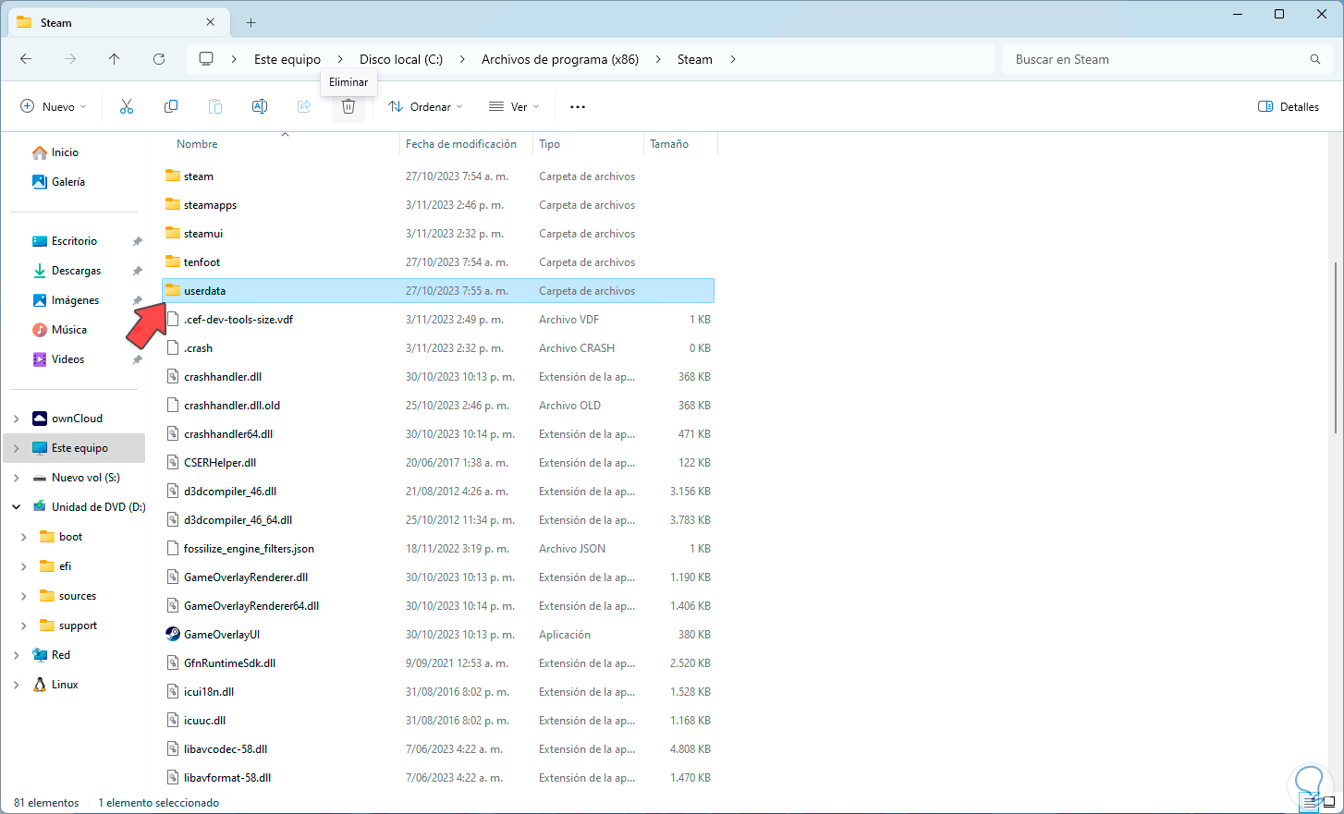Click Este equipo in the breadcrumb
Screen dimensions: 1344x814
287,59
